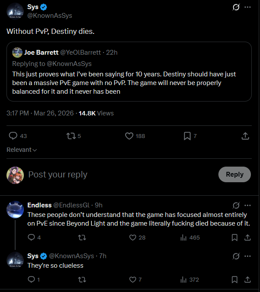Share the "They're so clueless" reply
Screen dimensions: 260x292
247,280
